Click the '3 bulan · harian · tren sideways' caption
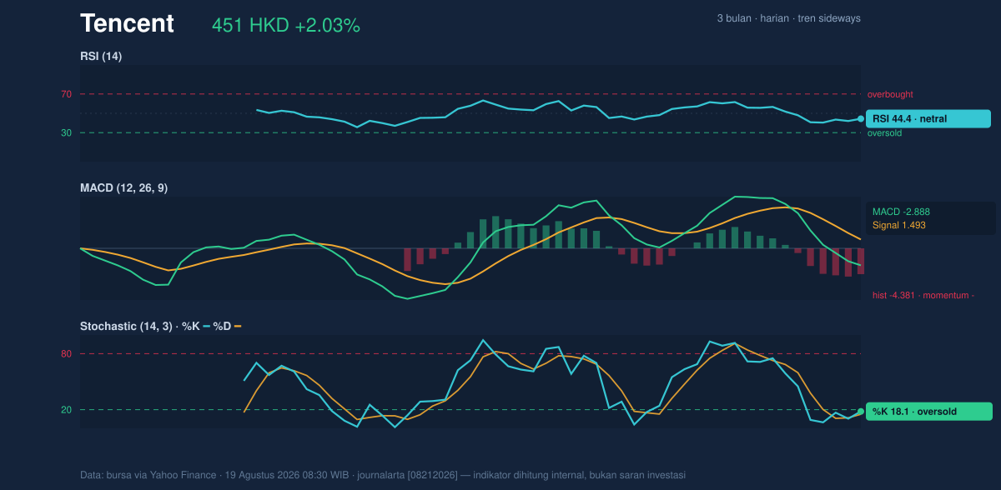 [x=788, y=18]
